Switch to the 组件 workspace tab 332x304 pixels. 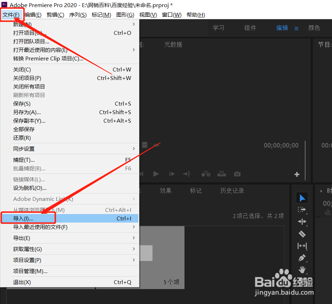(250, 28)
